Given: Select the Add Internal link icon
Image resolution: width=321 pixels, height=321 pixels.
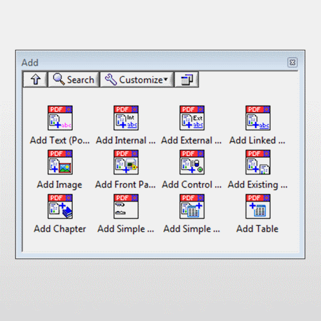Looking at the screenshot, I should pyautogui.click(x=126, y=118).
